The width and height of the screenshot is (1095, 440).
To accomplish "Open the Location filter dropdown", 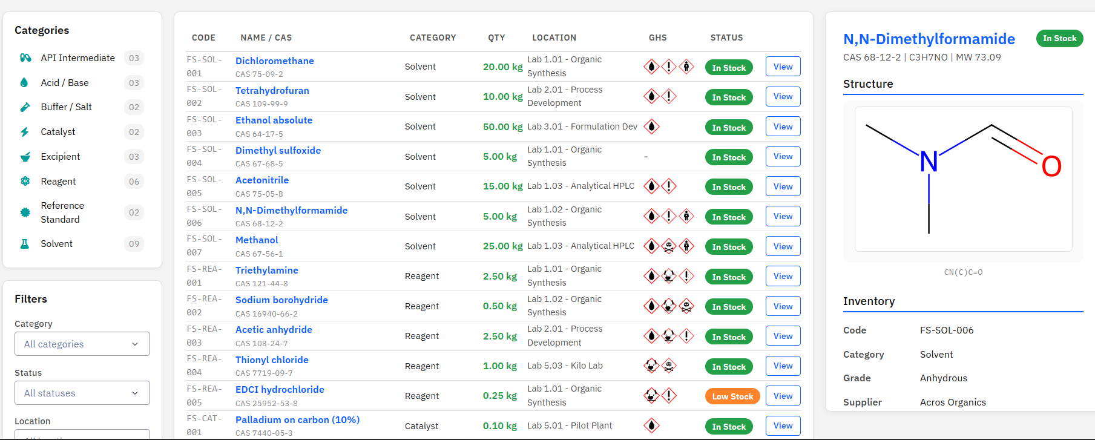I will tap(82, 435).
